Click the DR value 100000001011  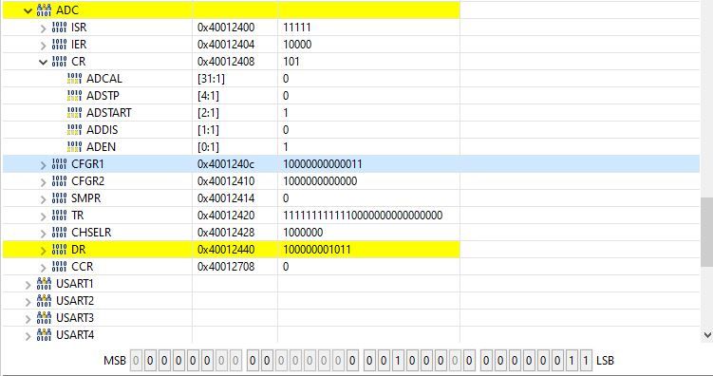317,249
